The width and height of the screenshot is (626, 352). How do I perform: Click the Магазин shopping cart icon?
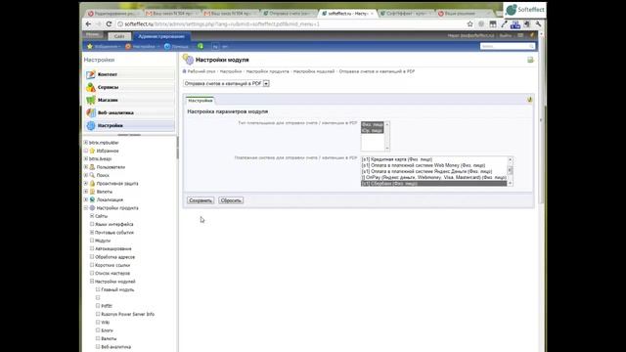tap(91, 100)
